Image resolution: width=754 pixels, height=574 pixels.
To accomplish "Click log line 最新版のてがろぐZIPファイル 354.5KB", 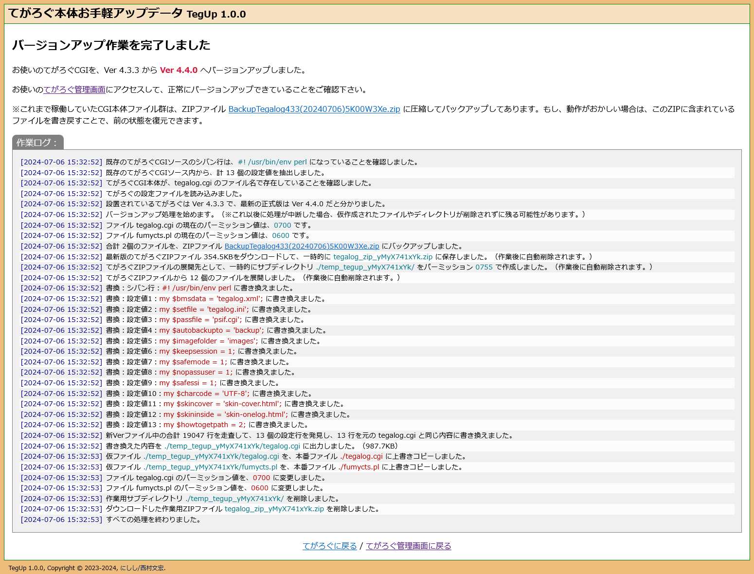I will click(377, 257).
